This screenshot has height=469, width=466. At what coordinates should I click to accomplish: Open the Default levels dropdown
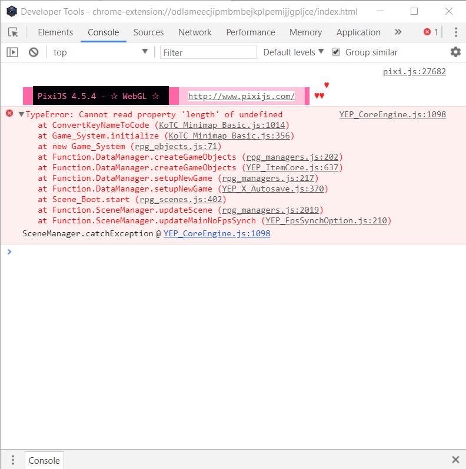[x=294, y=52]
